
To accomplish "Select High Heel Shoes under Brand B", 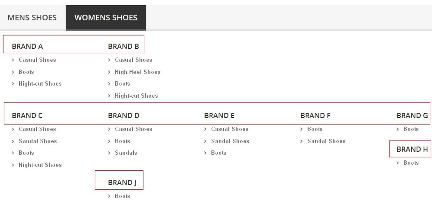I will pos(137,72).
